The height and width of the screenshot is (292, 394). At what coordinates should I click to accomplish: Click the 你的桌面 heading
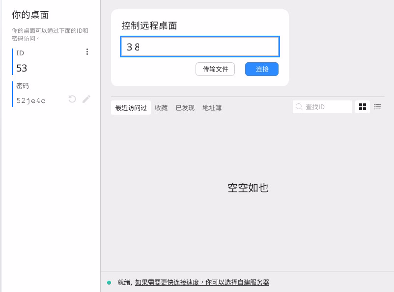30,15
